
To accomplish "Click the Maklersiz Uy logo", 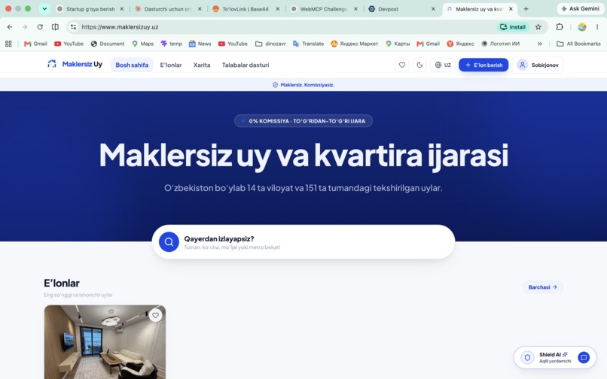I will [75, 64].
